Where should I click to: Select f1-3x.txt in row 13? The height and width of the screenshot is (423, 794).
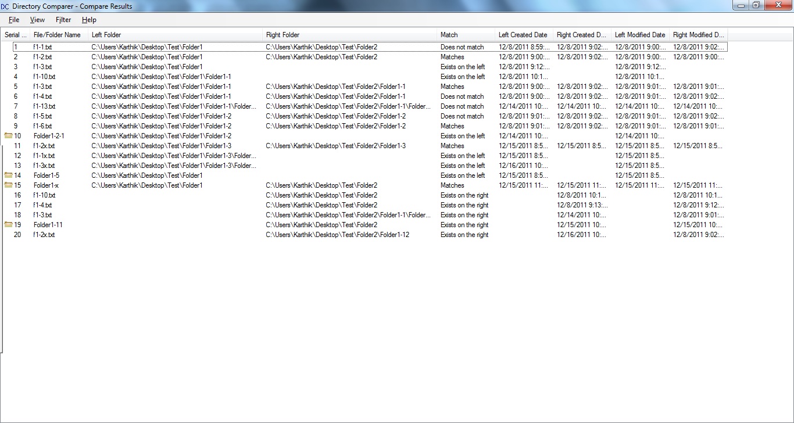[x=44, y=166]
